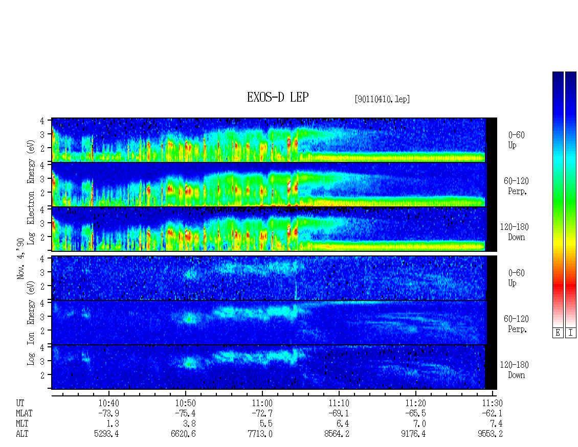Click the EXOS-D LEP title
Image resolution: width=578 pixels, height=447 pixels.
click(278, 97)
